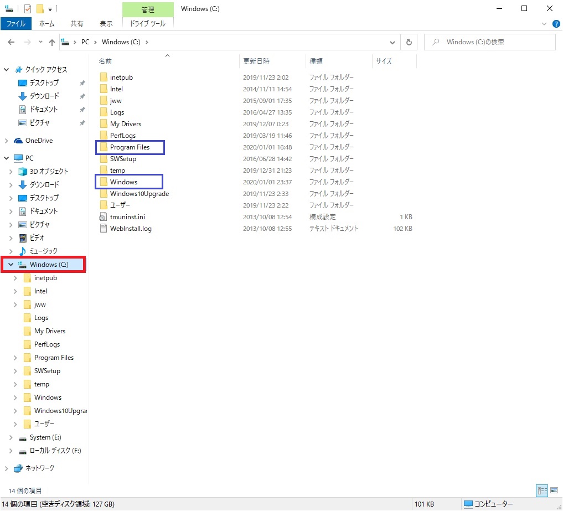
Task: Collapse the クイック アクセス tree node
Action: click(7, 69)
